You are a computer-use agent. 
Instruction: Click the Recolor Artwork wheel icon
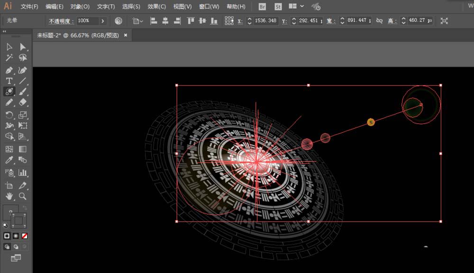click(x=118, y=20)
